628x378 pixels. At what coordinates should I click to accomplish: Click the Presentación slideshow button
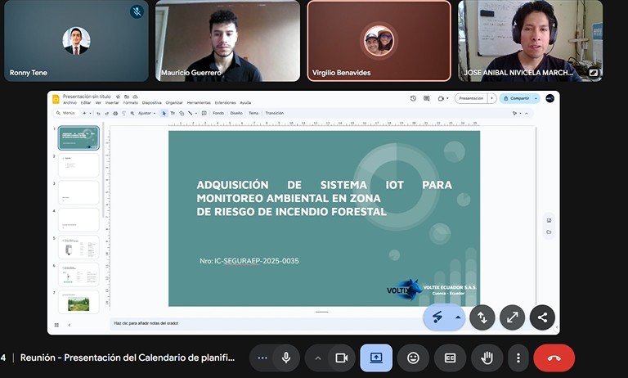tap(471, 98)
